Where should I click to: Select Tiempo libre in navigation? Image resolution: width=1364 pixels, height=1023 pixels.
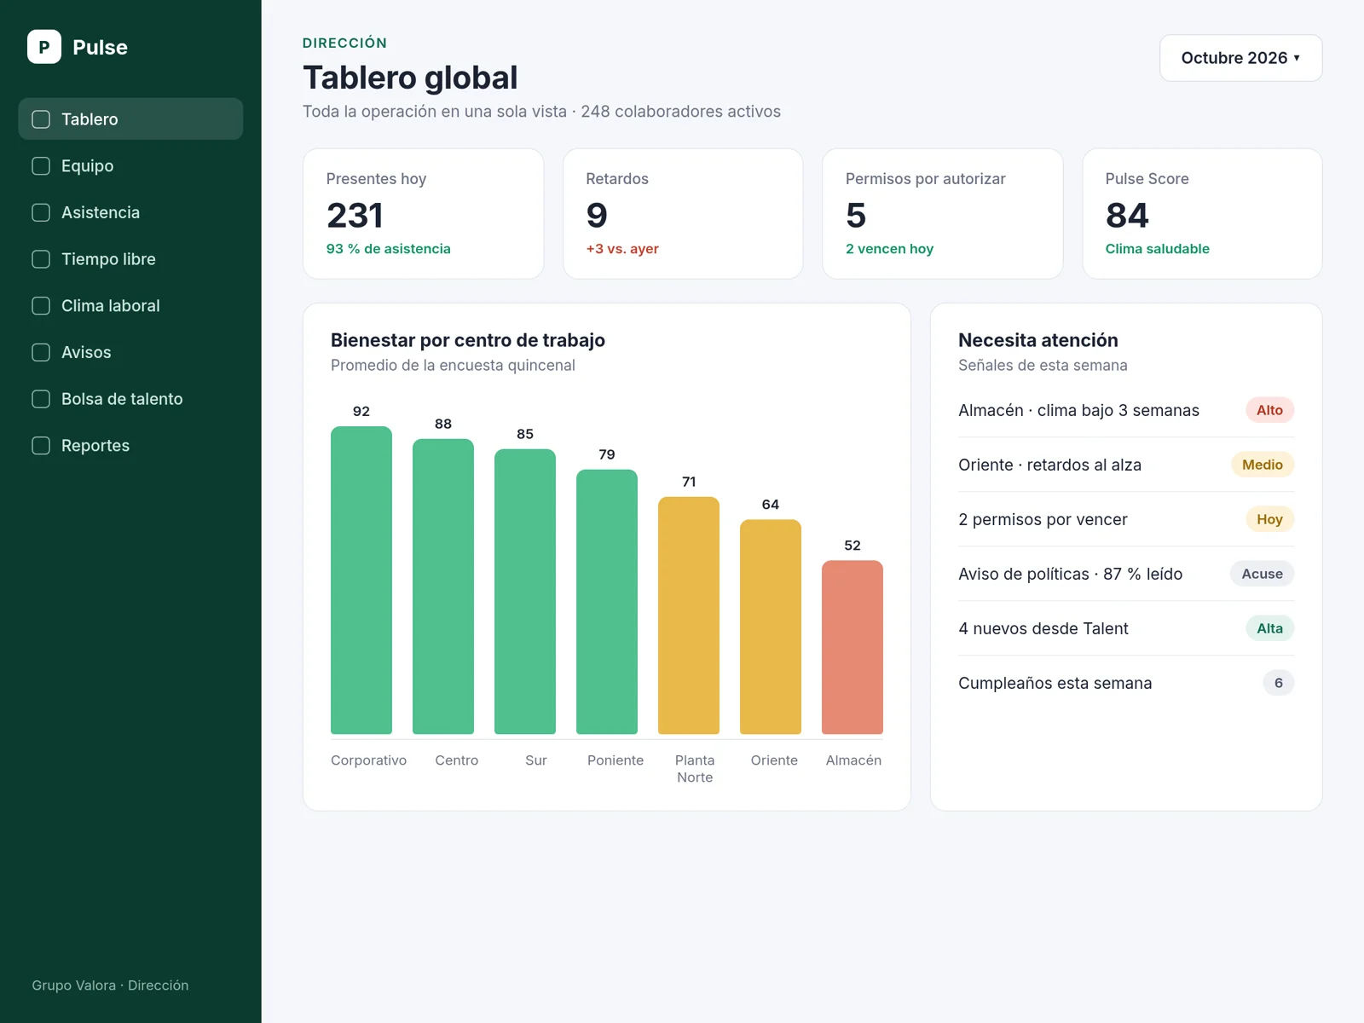(108, 259)
